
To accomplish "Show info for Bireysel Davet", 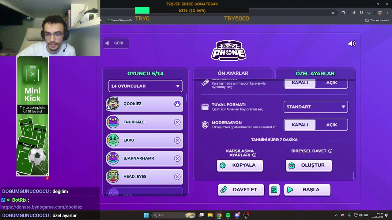I will [330, 151].
